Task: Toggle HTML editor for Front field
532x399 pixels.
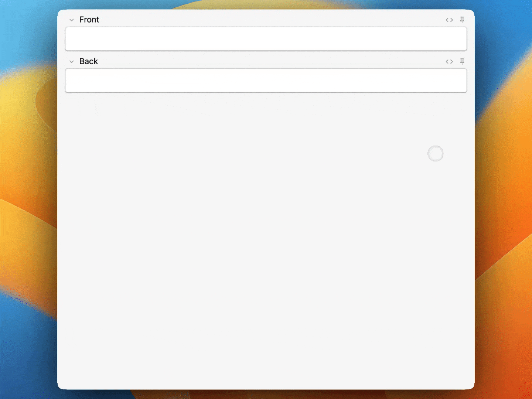Action: pyautogui.click(x=449, y=20)
